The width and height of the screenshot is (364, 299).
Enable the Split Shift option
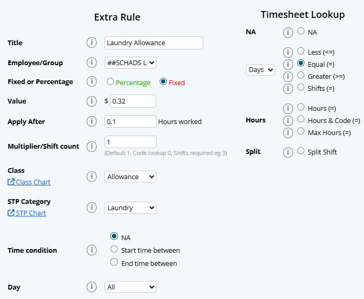point(301,151)
